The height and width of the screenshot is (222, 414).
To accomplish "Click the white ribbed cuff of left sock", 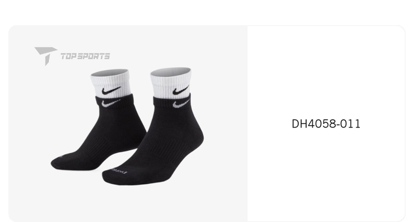I will tap(111, 84).
